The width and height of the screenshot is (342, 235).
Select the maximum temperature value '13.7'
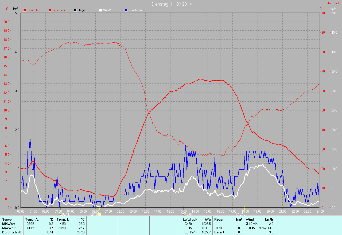[50, 228]
